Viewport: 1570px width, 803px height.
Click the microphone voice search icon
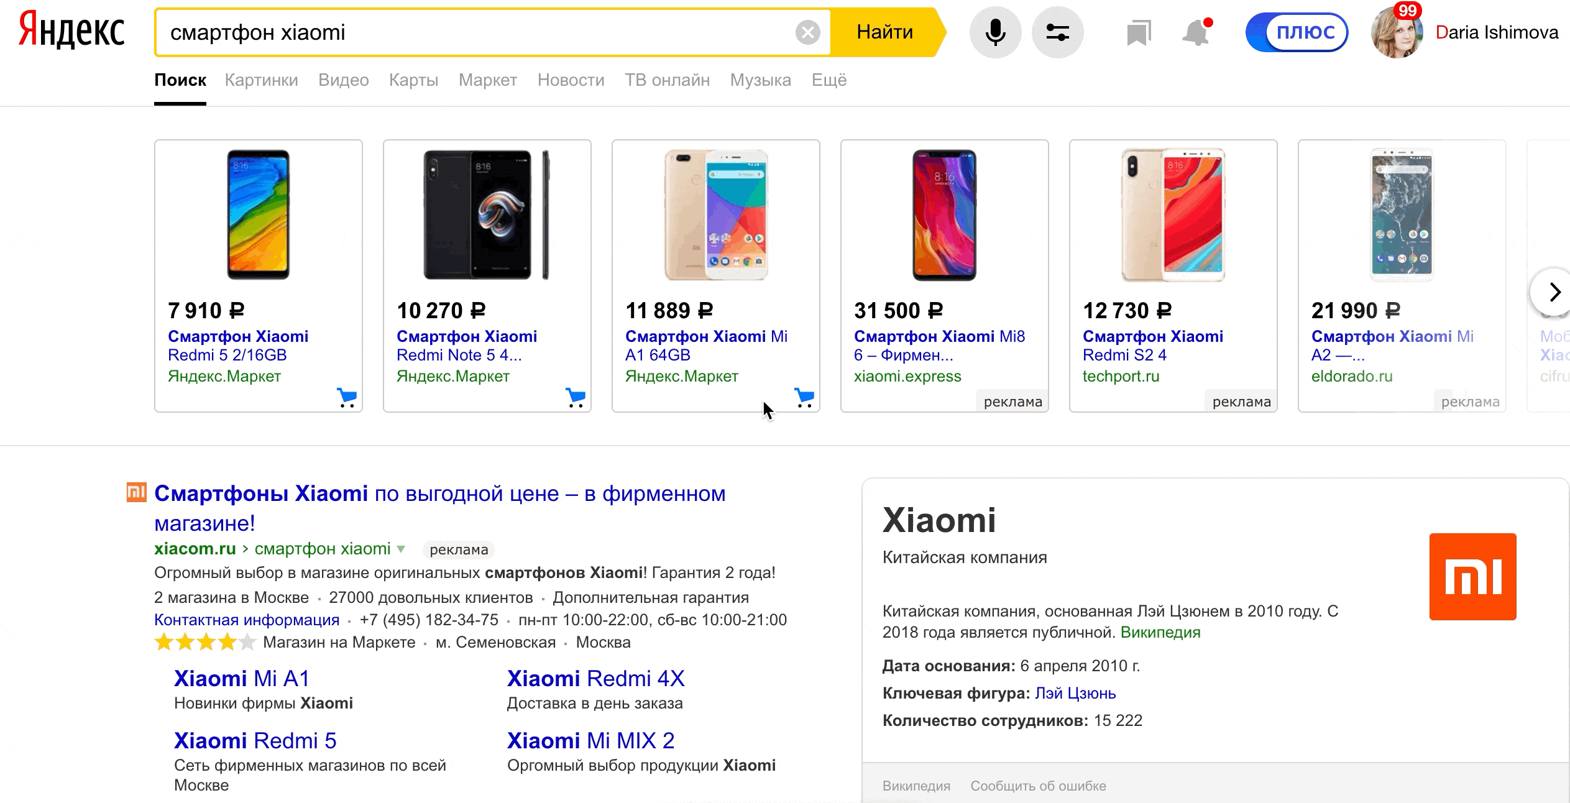(x=995, y=32)
